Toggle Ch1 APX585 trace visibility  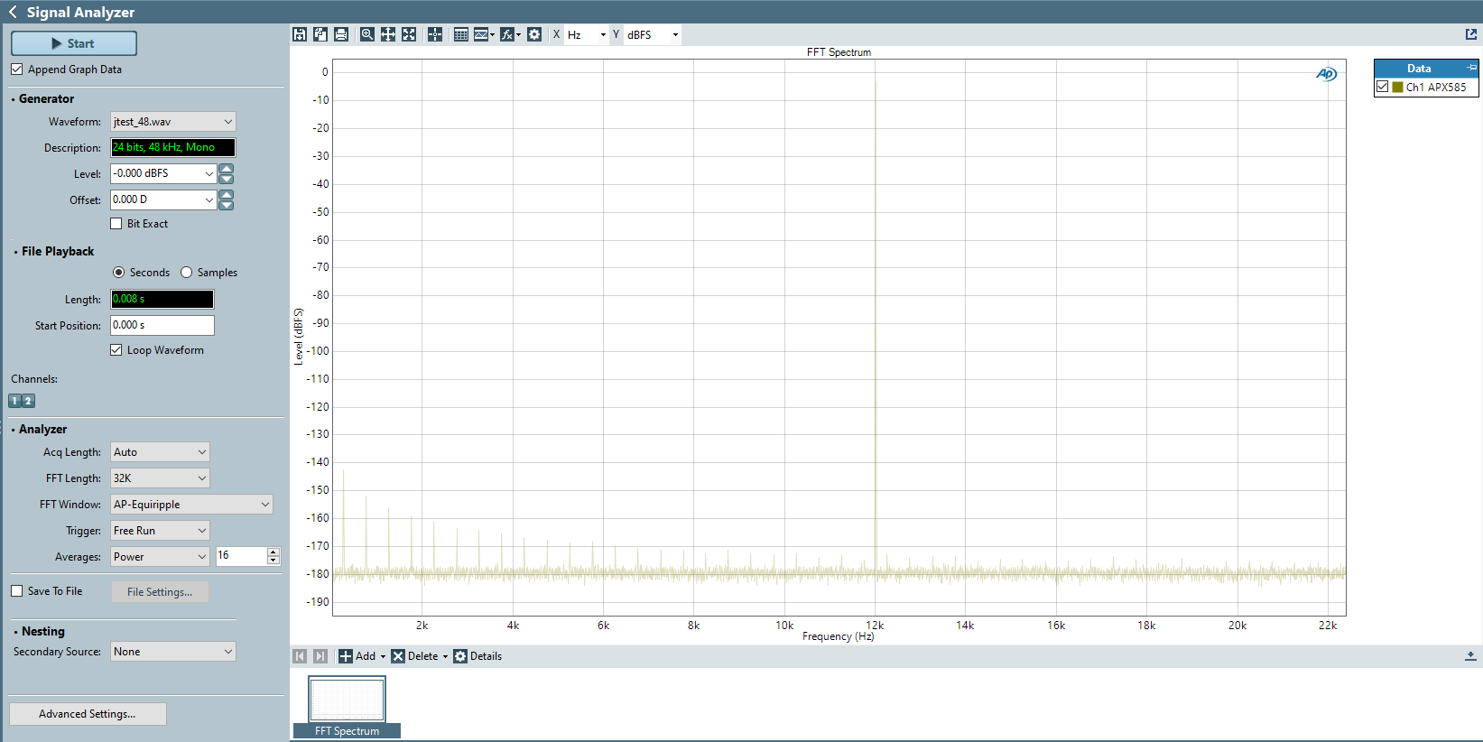click(1383, 87)
